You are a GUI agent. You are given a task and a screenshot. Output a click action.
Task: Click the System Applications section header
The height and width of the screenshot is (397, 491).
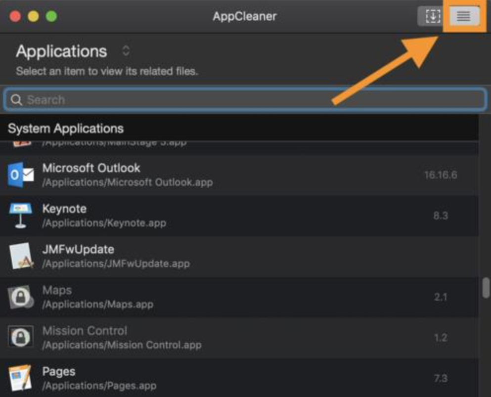[66, 129]
